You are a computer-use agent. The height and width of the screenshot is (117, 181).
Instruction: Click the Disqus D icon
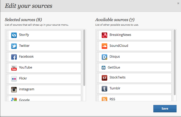tap(104, 57)
